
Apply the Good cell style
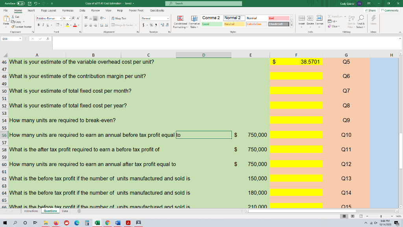tap(212, 24)
